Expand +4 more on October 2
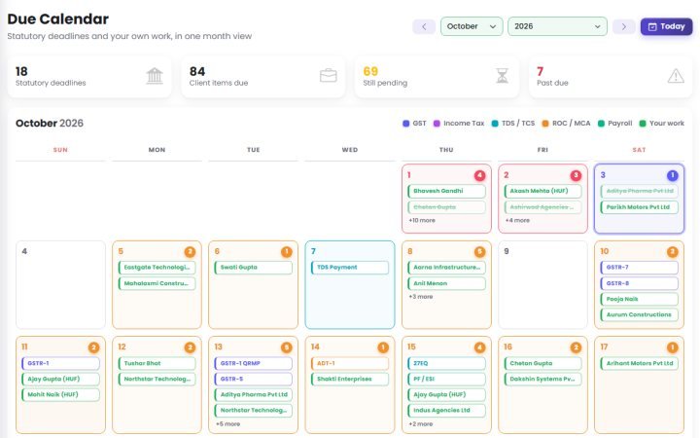Image resolution: width=700 pixels, height=438 pixels. [517, 220]
